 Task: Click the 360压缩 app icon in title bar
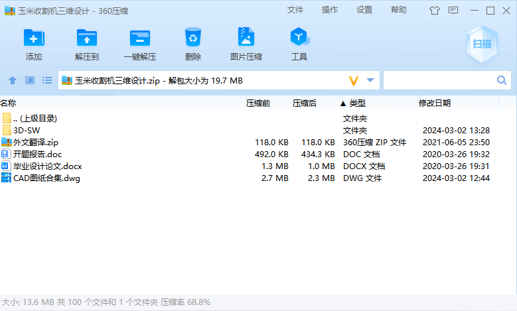coord(10,11)
